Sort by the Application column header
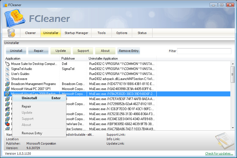This screenshot has height=158, width=237. pyautogui.click(x=32, y=59)
